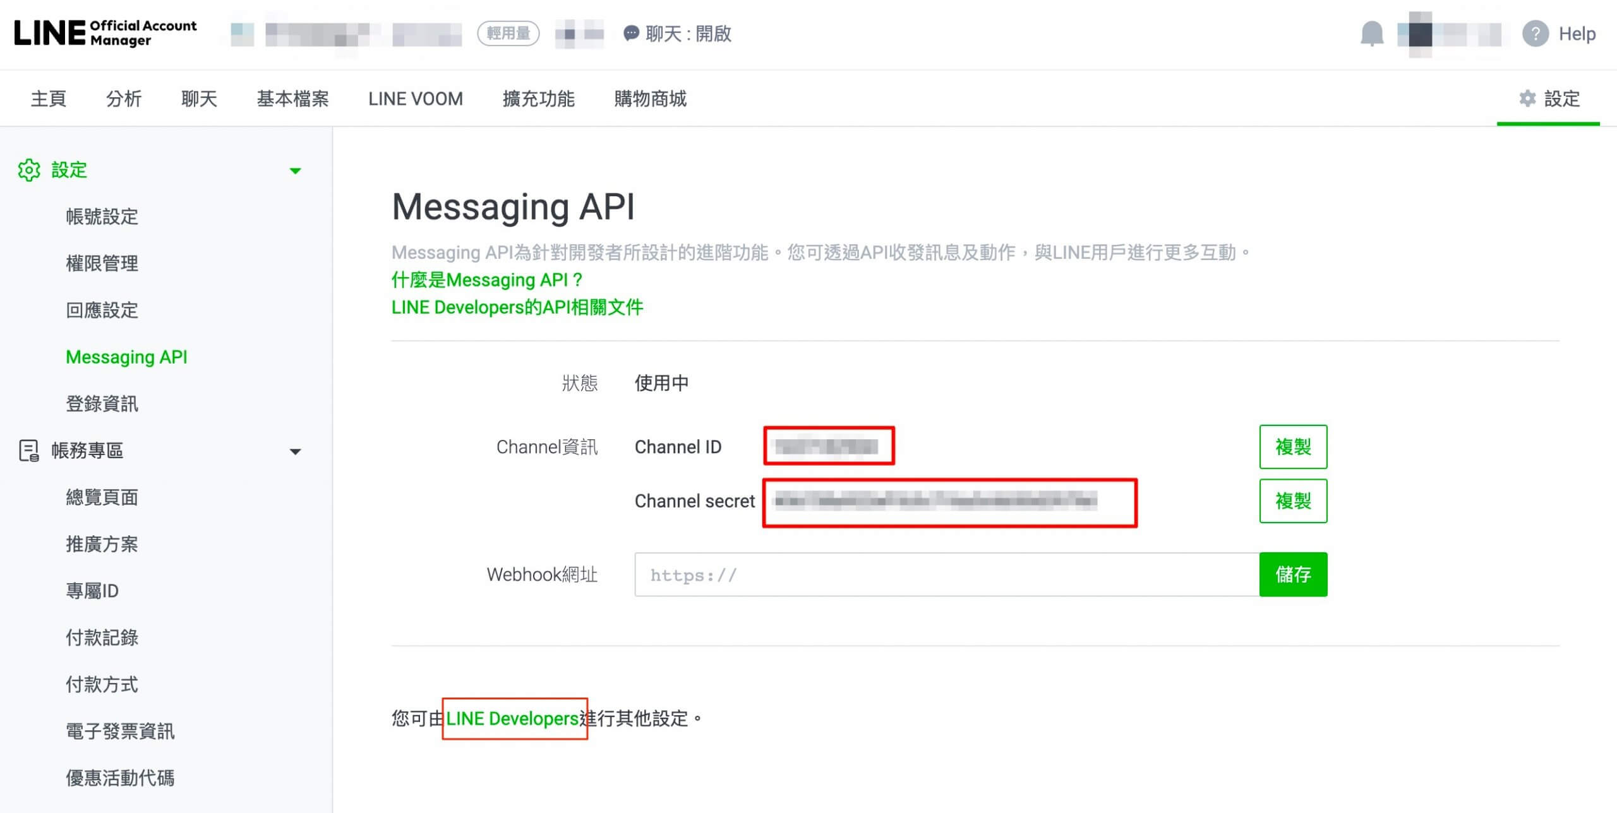Open 登錄資訊 in the sidebar

[102, 403]
